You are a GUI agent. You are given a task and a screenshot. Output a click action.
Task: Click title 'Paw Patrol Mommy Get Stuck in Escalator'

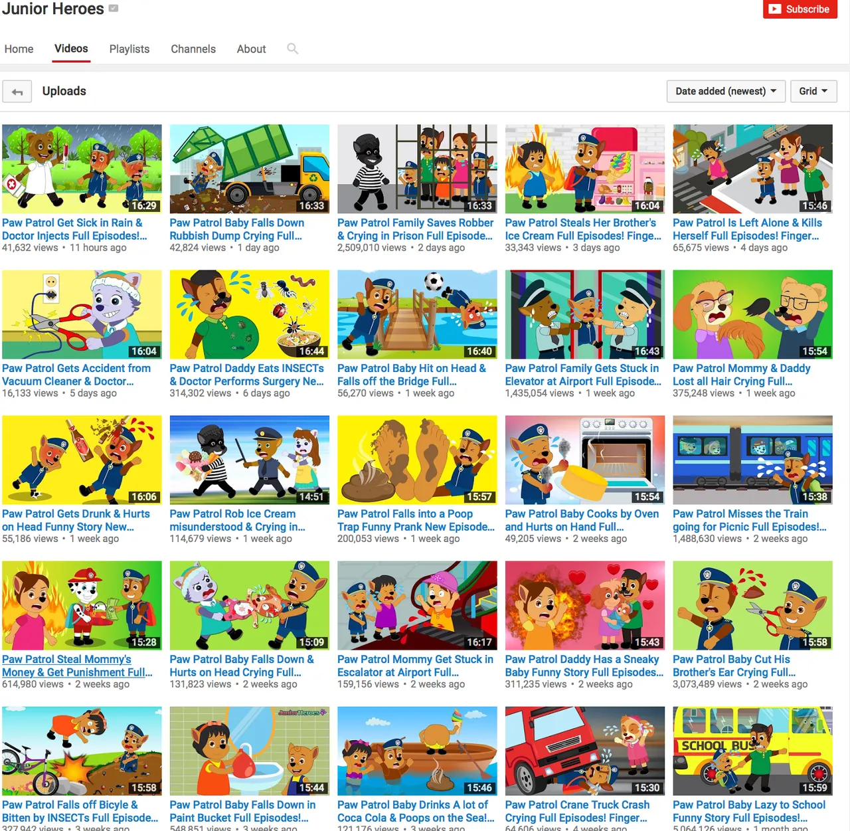[x=415, y=666]
